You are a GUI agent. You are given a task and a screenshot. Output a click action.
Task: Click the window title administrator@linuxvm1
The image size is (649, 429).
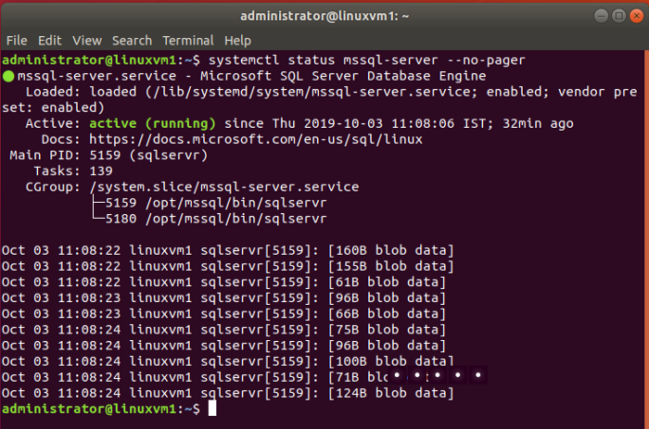coord(324,16)
